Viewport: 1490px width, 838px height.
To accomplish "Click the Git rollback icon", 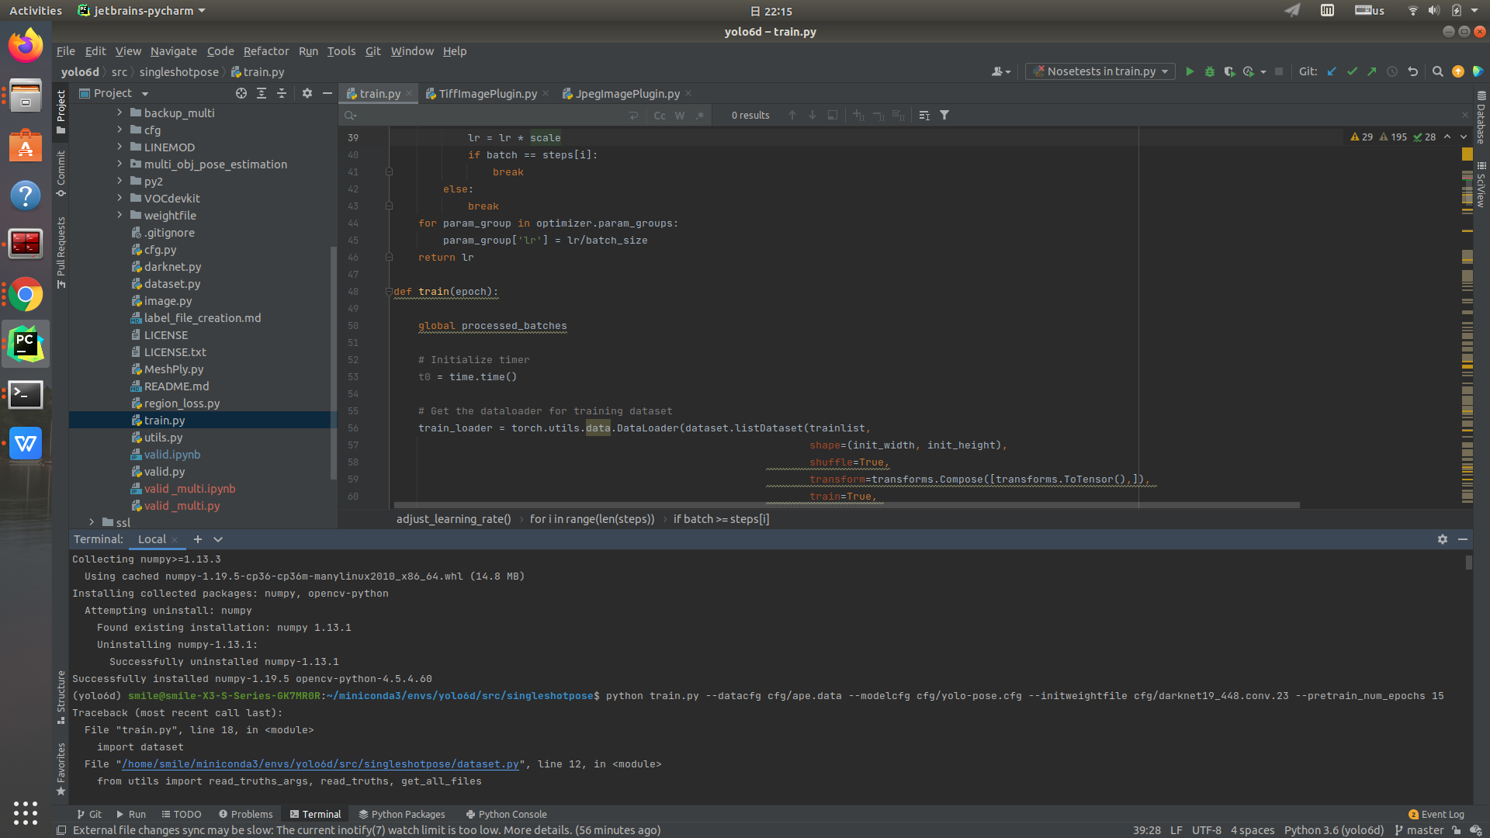I will tap(1412, 71).
